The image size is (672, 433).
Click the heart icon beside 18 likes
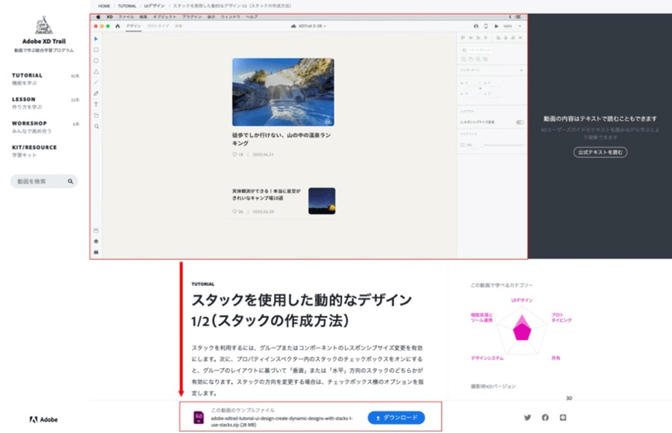click(234, 154)
